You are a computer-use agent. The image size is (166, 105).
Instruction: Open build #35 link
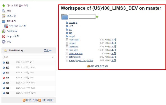pyautogui.click(x=7, y=93)
